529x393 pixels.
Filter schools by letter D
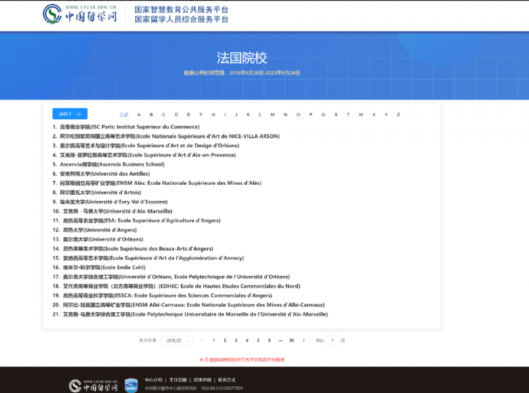[x=176, y=115]
